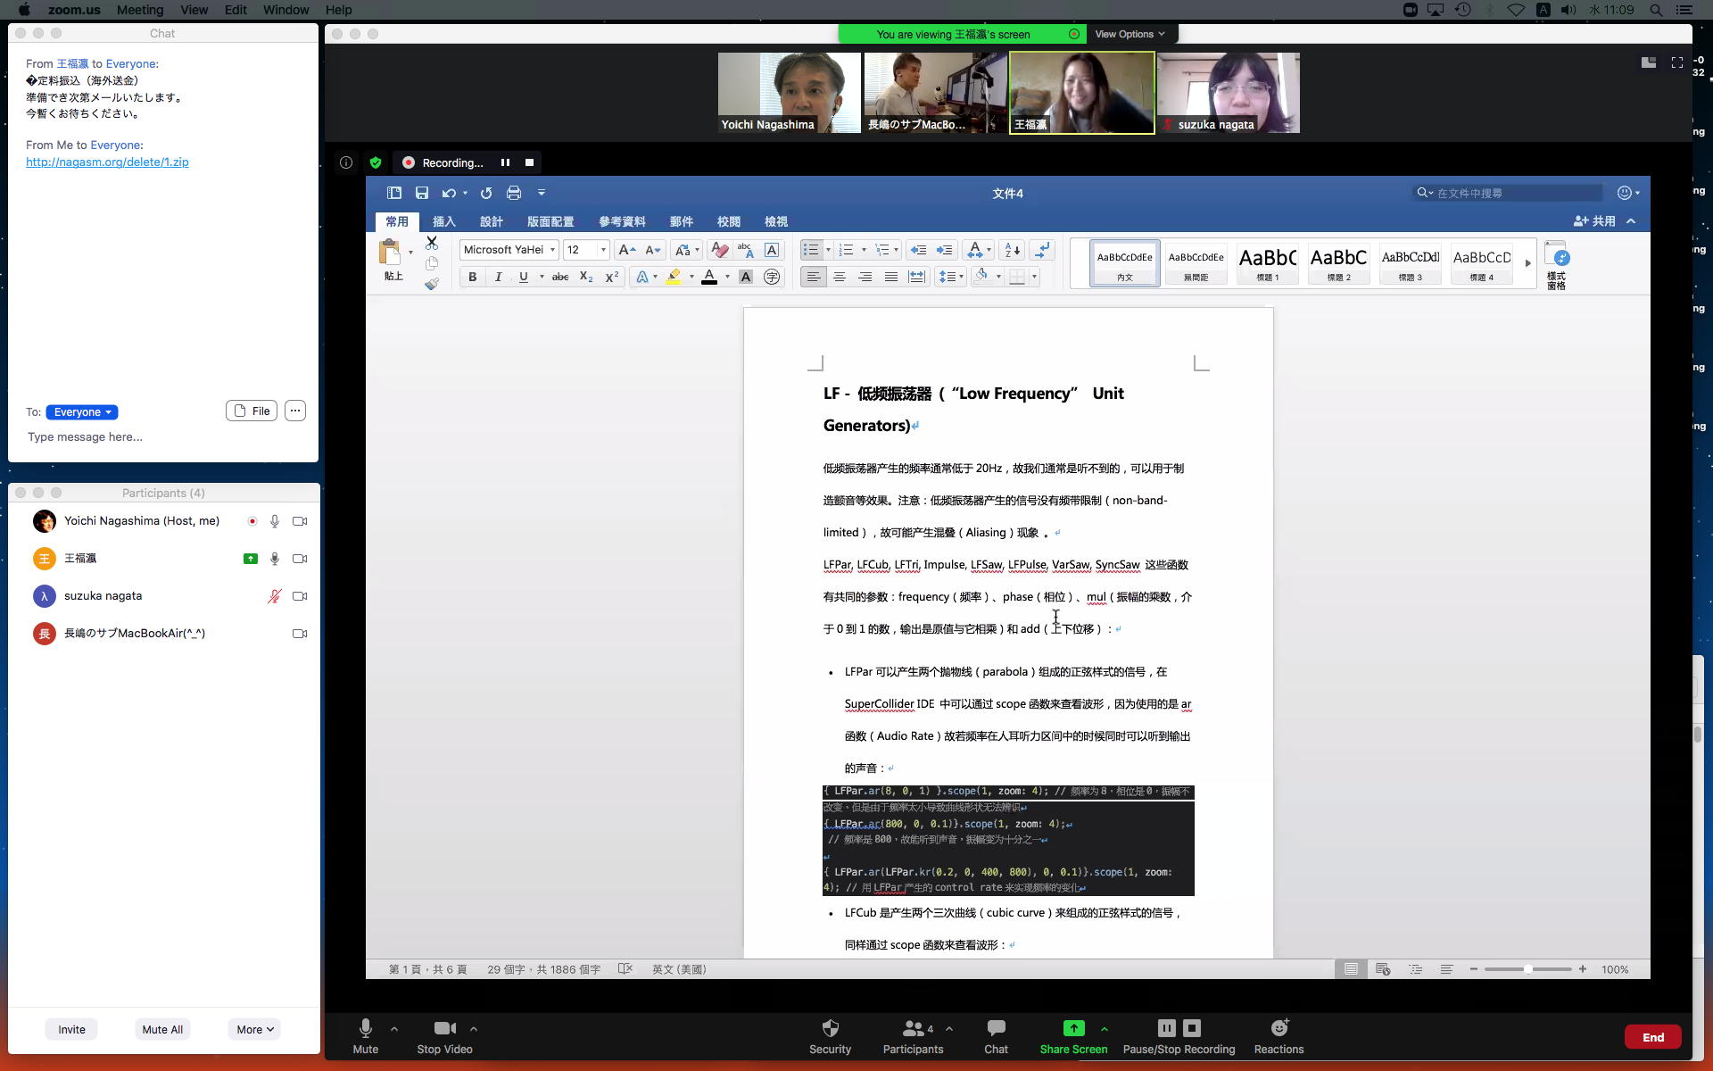Screen dimensions: 1713x1071
Task: Open Reactions emoji panel
Action: tap(1279, 1028)
